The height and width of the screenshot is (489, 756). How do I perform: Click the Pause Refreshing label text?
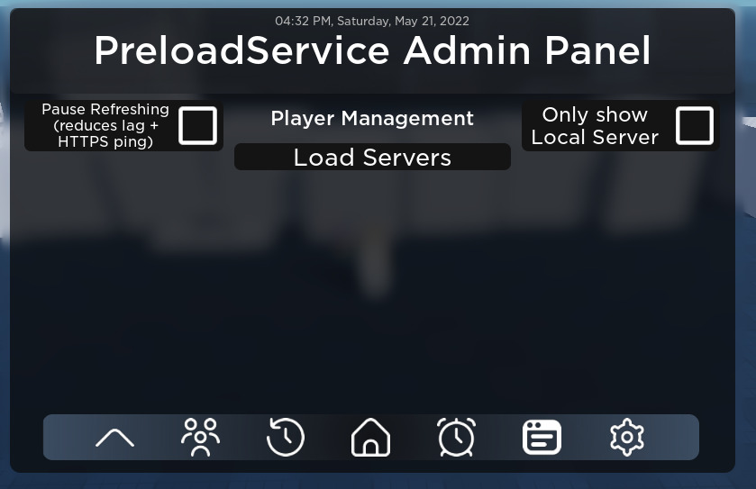coord(105,109)
